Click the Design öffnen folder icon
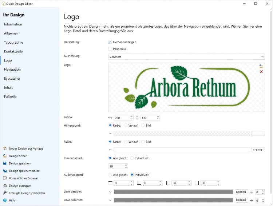The width and height of the screenshot is (273, 206). [x=5, y=156]
